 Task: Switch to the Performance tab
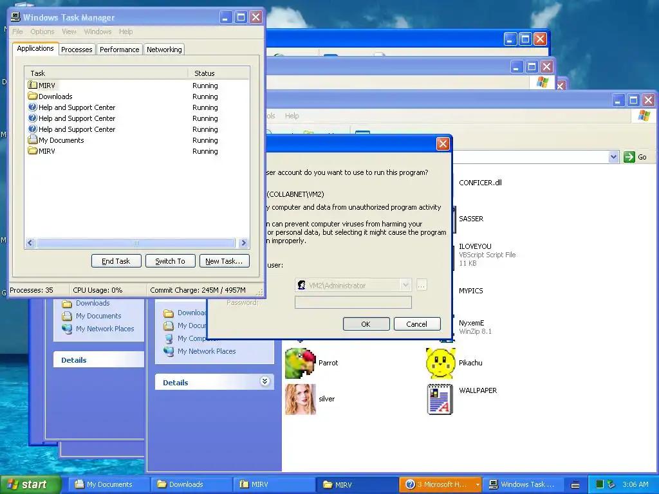(x=119, y=50)
